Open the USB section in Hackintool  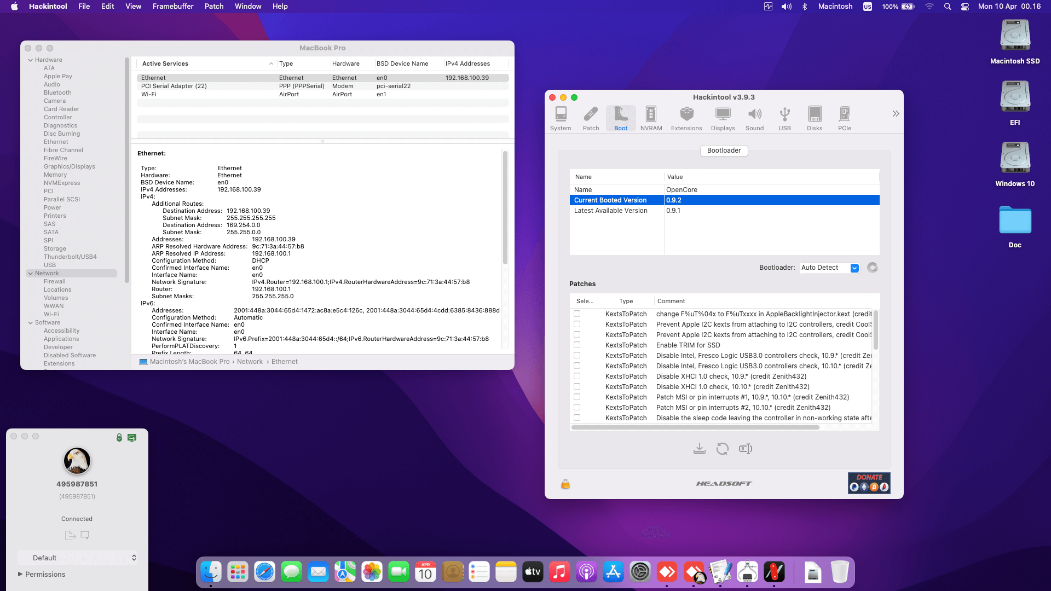784,118
